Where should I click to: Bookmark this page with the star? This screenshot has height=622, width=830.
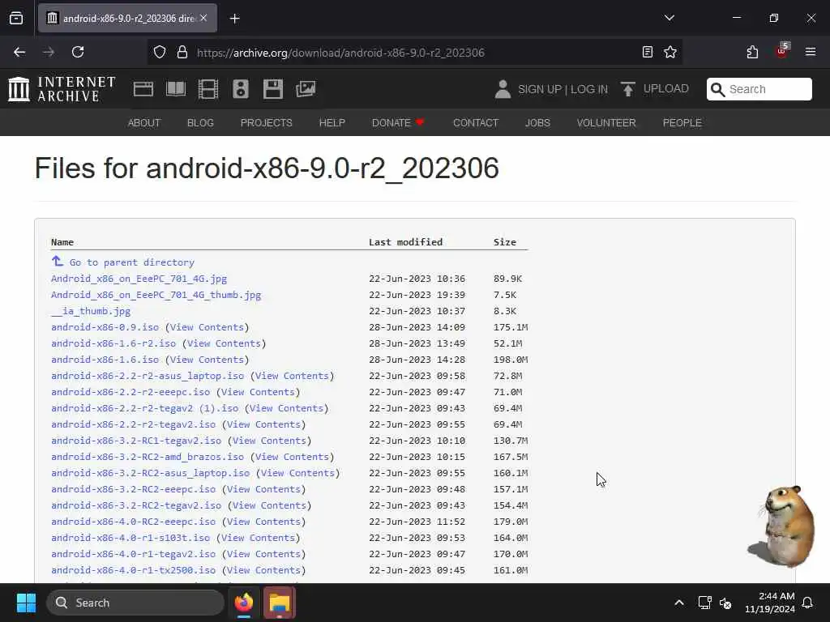tap(670, 52)
